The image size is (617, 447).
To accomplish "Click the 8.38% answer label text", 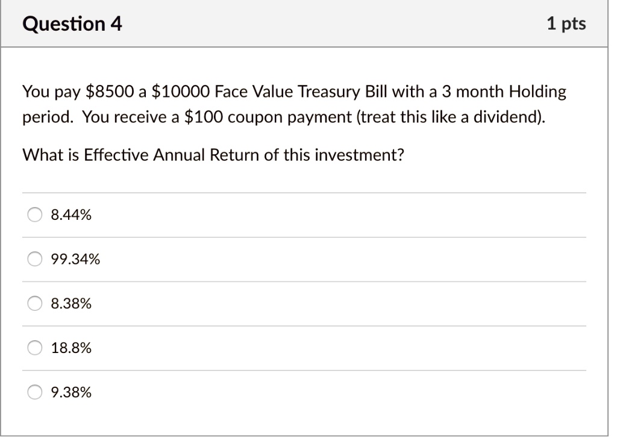I will [71, 304].
